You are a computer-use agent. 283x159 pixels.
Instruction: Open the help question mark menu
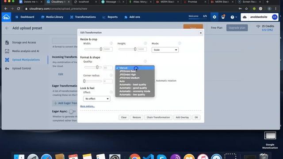pos(233,17)
